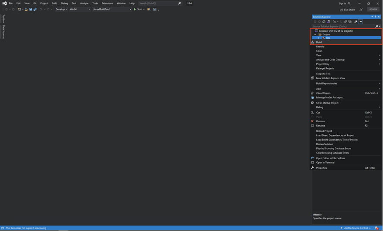Image resolution: width=383 pixels, height=231 pixels.
Task: Open the solution configuration dropdown 'Develop'
Action: pyautogui.click(x=61, y=9)
